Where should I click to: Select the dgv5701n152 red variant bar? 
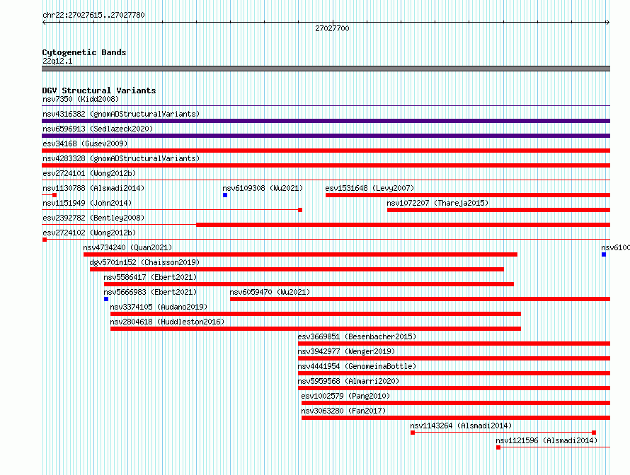(x=297, y=269)
